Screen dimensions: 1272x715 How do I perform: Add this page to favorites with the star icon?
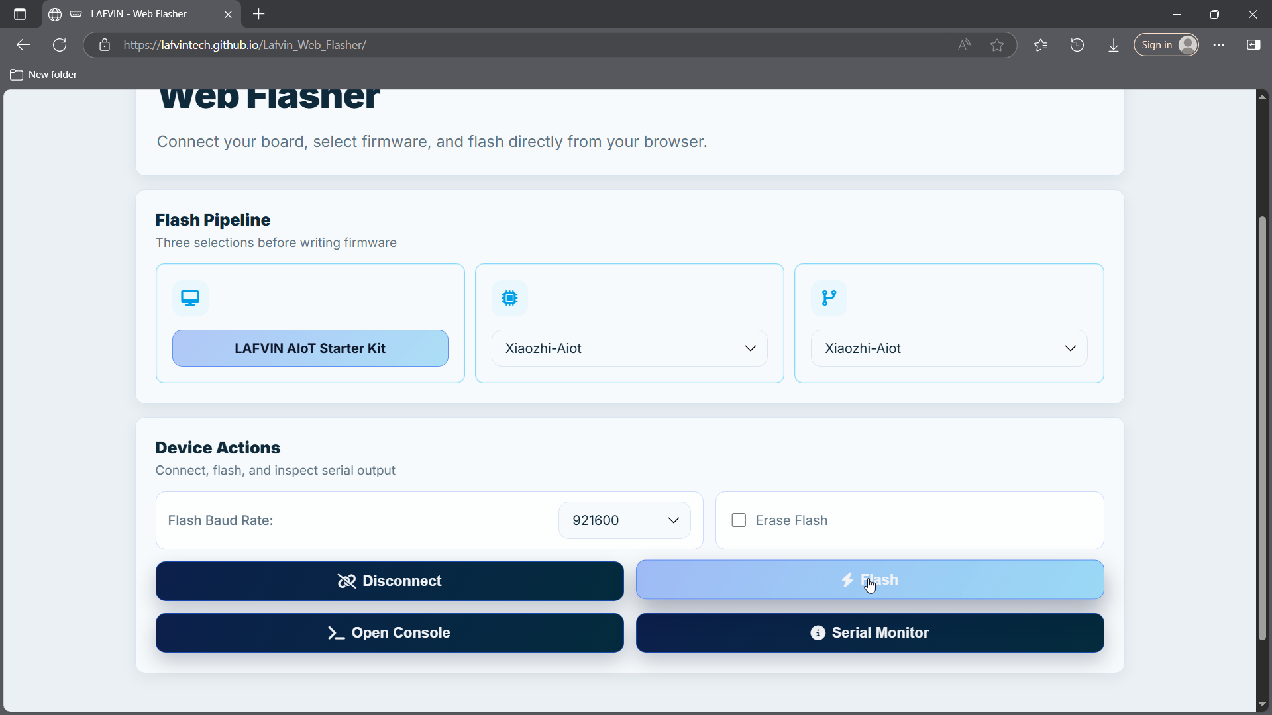tap(997, 45)
